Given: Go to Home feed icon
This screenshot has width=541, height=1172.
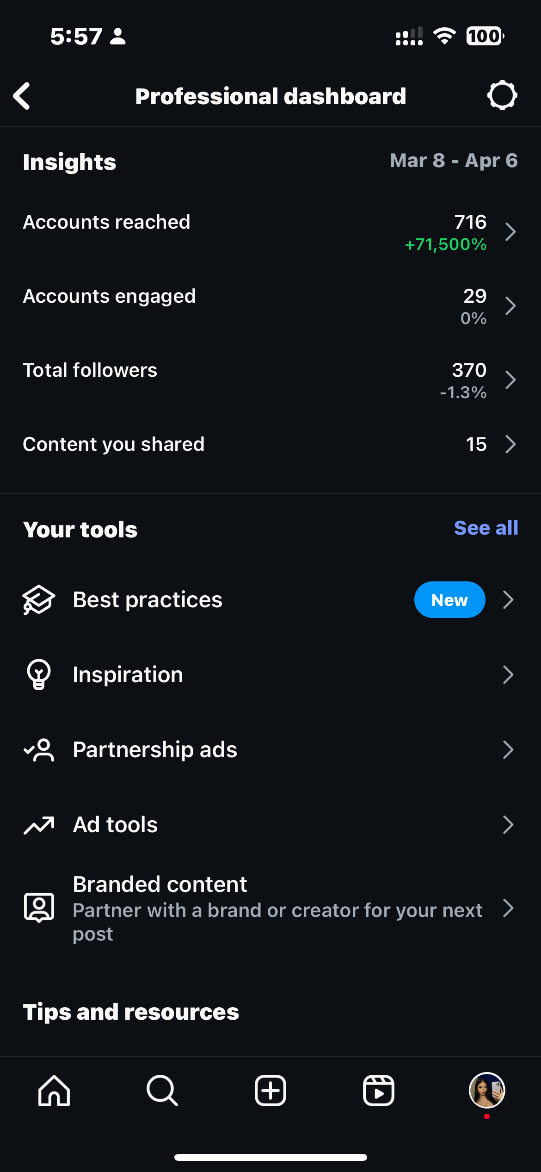Looking at the screenshot, I should [54, 1091].
